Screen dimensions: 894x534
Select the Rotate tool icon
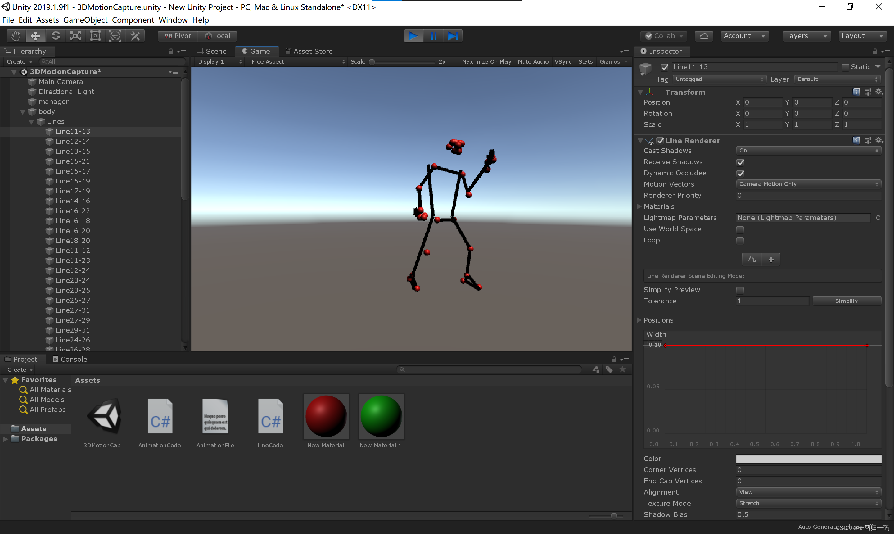pos(55,36)
